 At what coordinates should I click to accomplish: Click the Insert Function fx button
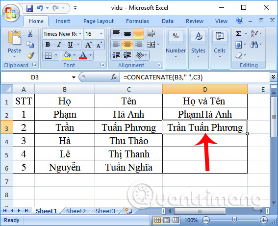point(114,77)
